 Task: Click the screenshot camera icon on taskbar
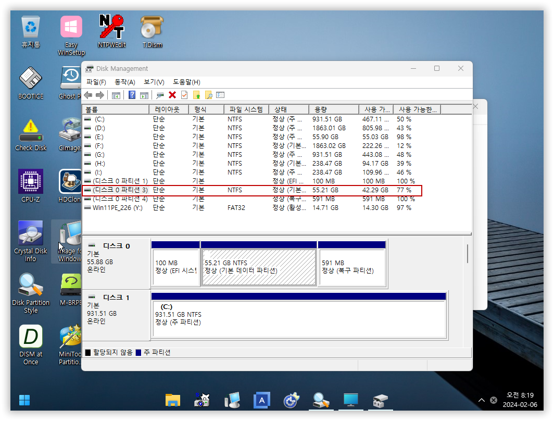point(202,401)
